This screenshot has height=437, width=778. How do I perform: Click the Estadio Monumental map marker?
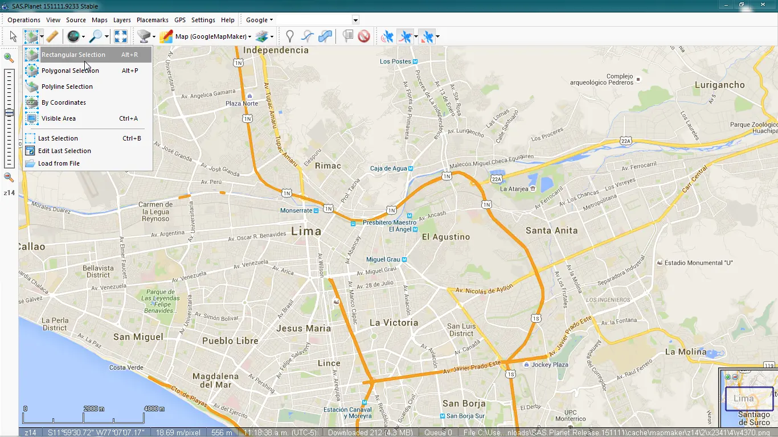pyautogui.click(x=660, y=263)
